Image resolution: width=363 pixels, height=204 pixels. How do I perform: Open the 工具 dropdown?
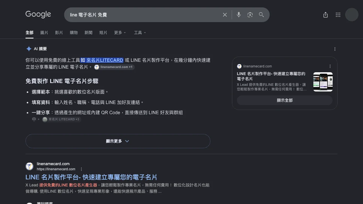click(140, 33)
